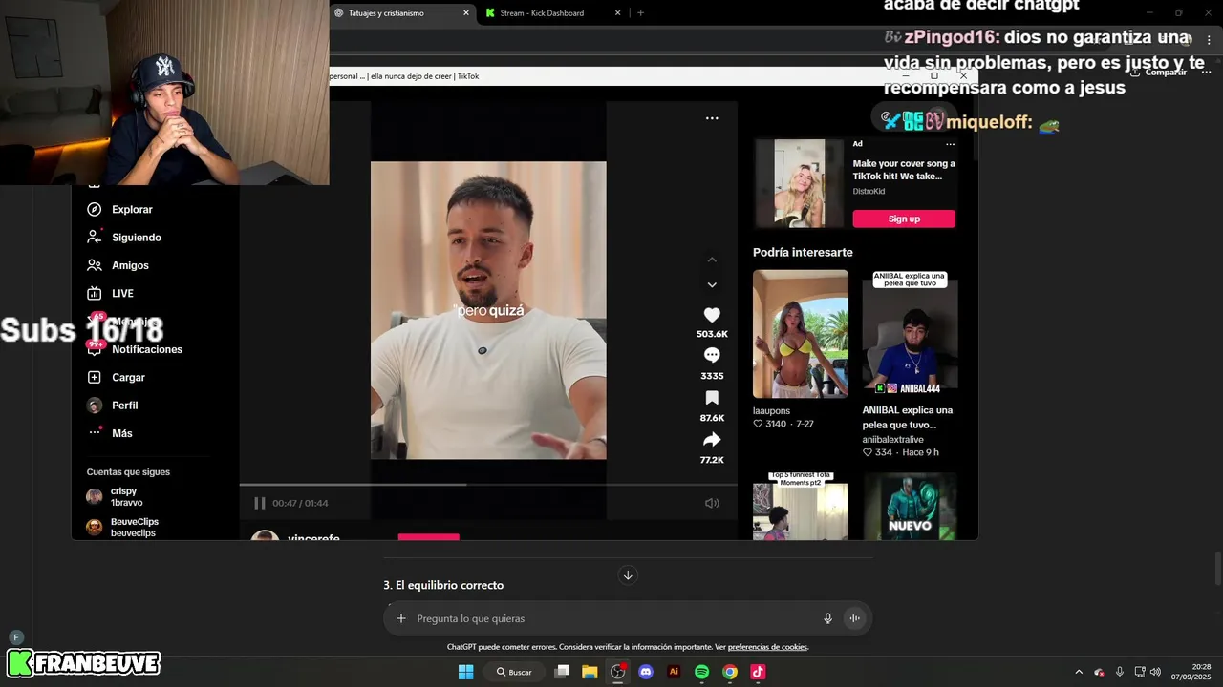Click vincerefe author name
Screen dimensions: 1223x687
coord(313,537)
